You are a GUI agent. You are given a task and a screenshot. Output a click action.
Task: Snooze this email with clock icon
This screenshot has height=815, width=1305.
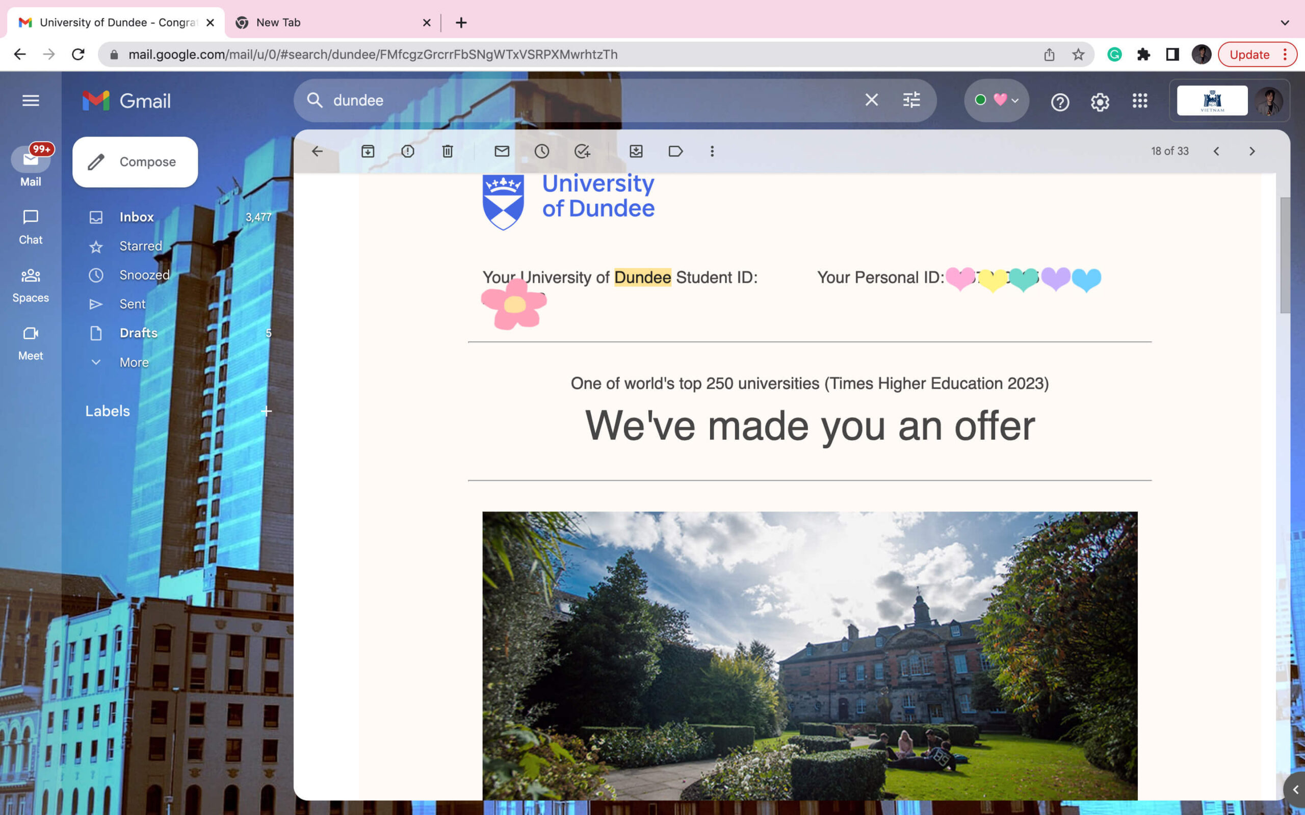[x=541, y=151]
